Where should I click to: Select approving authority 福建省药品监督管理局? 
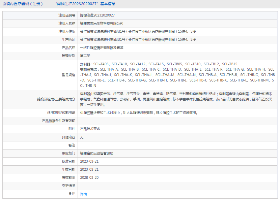pos(96,154)
